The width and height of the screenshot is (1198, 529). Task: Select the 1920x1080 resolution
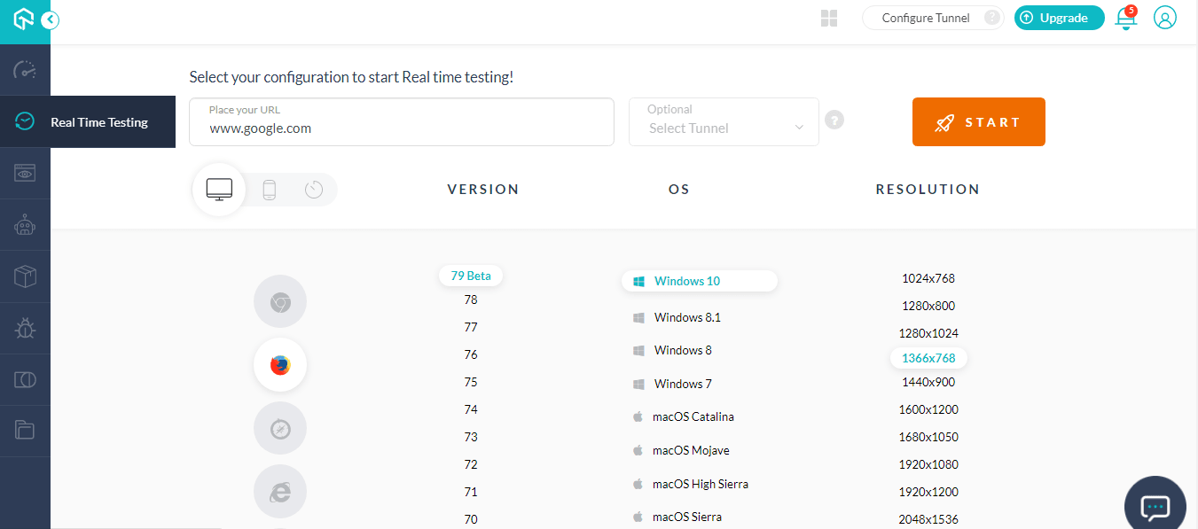[928, 463]
